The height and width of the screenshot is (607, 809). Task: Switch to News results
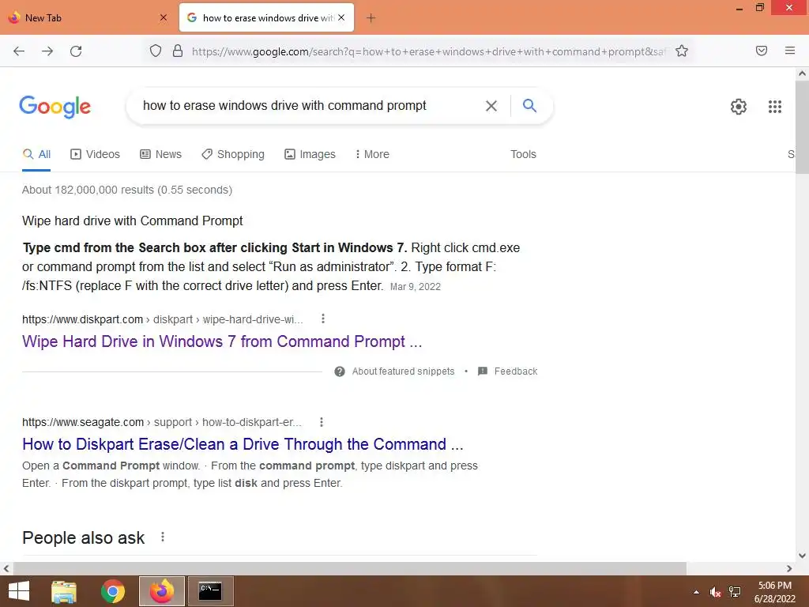point(160,154)
